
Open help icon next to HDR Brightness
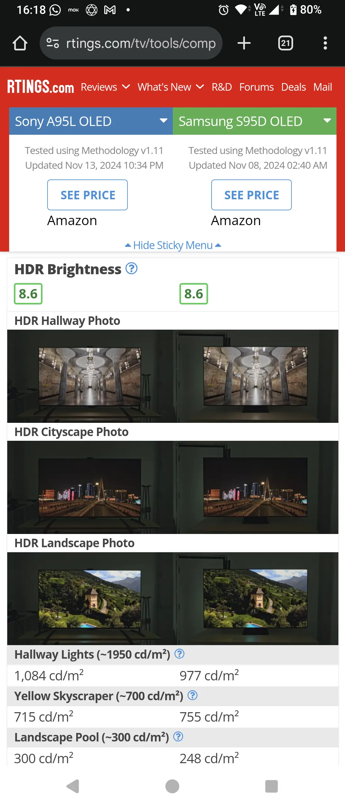click(x=131, y=269)
